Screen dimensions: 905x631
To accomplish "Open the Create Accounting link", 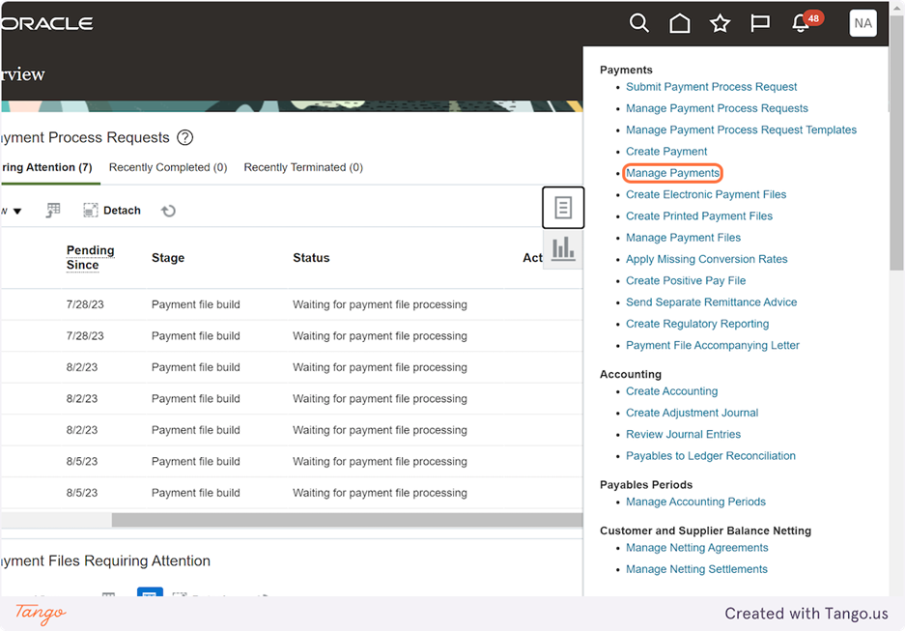I will coord(672,391).
